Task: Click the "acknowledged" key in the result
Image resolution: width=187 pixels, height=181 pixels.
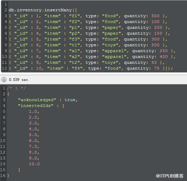Action: pos(37,100)
